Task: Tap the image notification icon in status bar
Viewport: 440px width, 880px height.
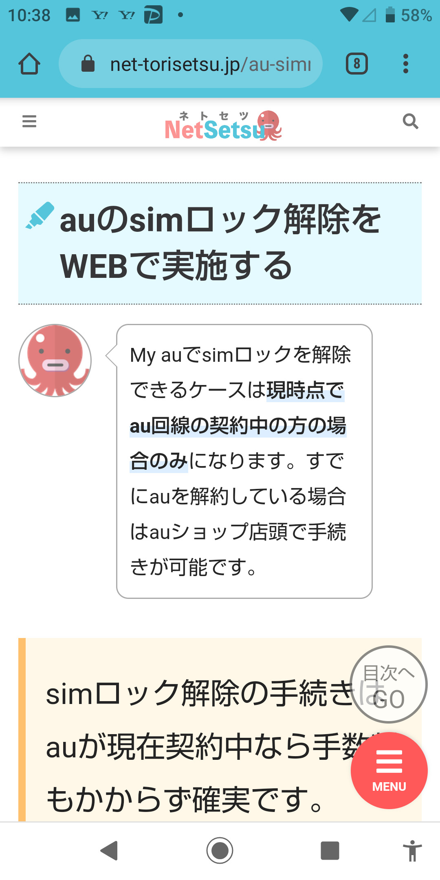Action: coord(73,15)
